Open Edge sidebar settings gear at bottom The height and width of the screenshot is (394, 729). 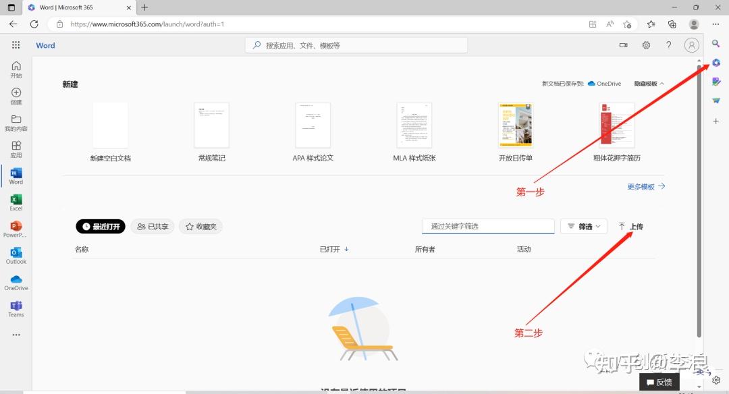[716, 380]
